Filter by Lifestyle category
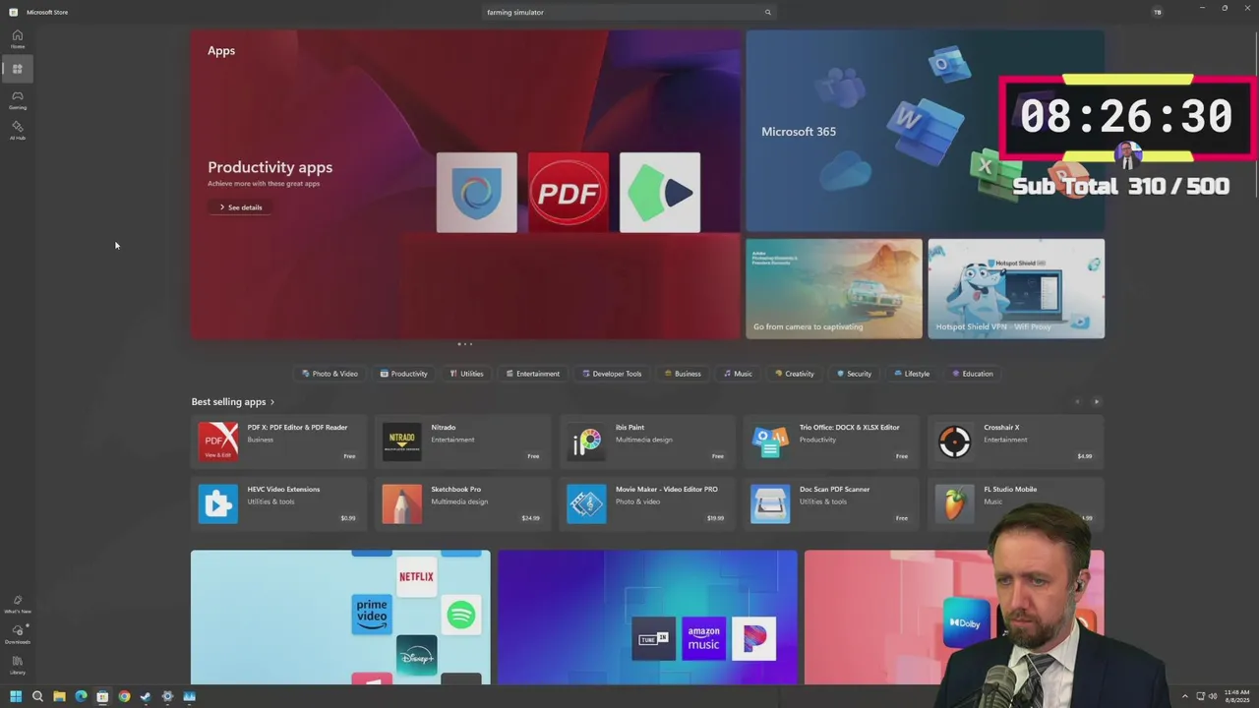 pyautogui.click(x=912, y=374)
